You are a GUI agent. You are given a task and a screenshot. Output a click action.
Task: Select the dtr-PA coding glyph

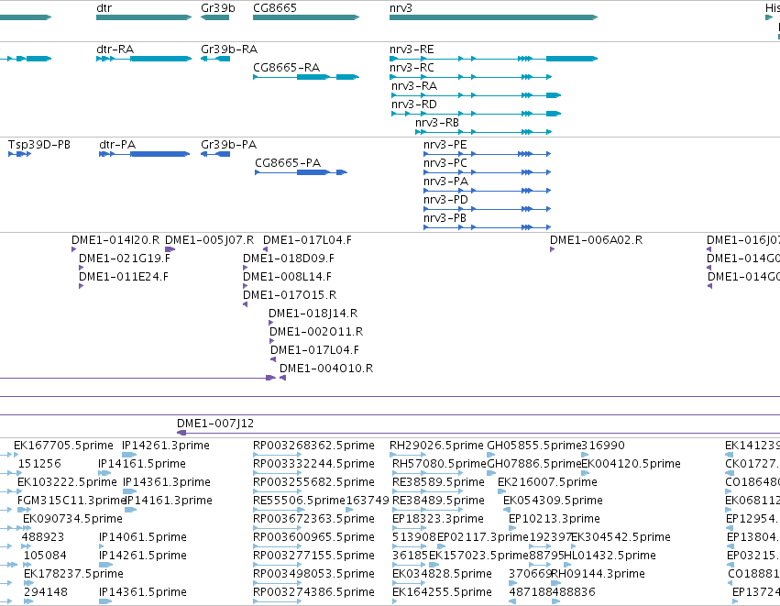coord(144,154)
